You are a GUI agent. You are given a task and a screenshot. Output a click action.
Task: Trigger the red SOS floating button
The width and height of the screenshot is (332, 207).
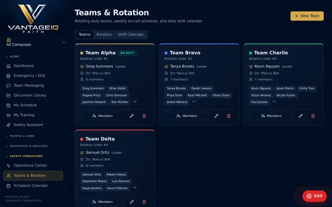tap(315, 196)
